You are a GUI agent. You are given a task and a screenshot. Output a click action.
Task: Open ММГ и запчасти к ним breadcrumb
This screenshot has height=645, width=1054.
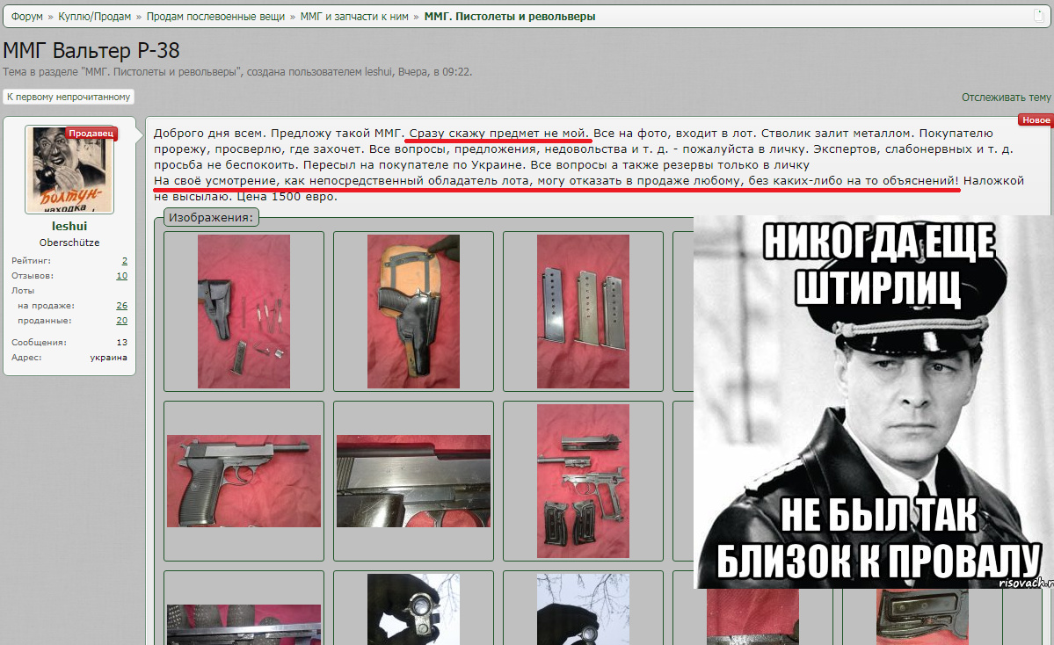(x=354, y=16)
